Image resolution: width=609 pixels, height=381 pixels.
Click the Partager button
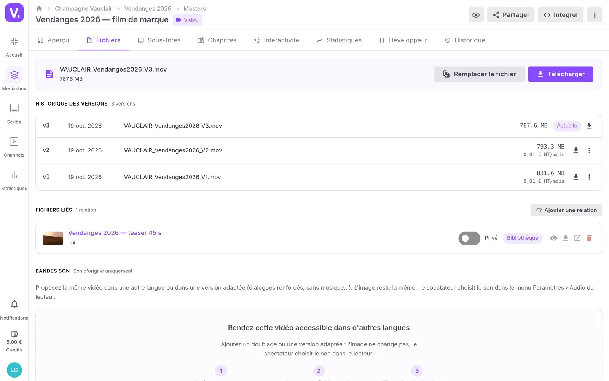point(511,15)
